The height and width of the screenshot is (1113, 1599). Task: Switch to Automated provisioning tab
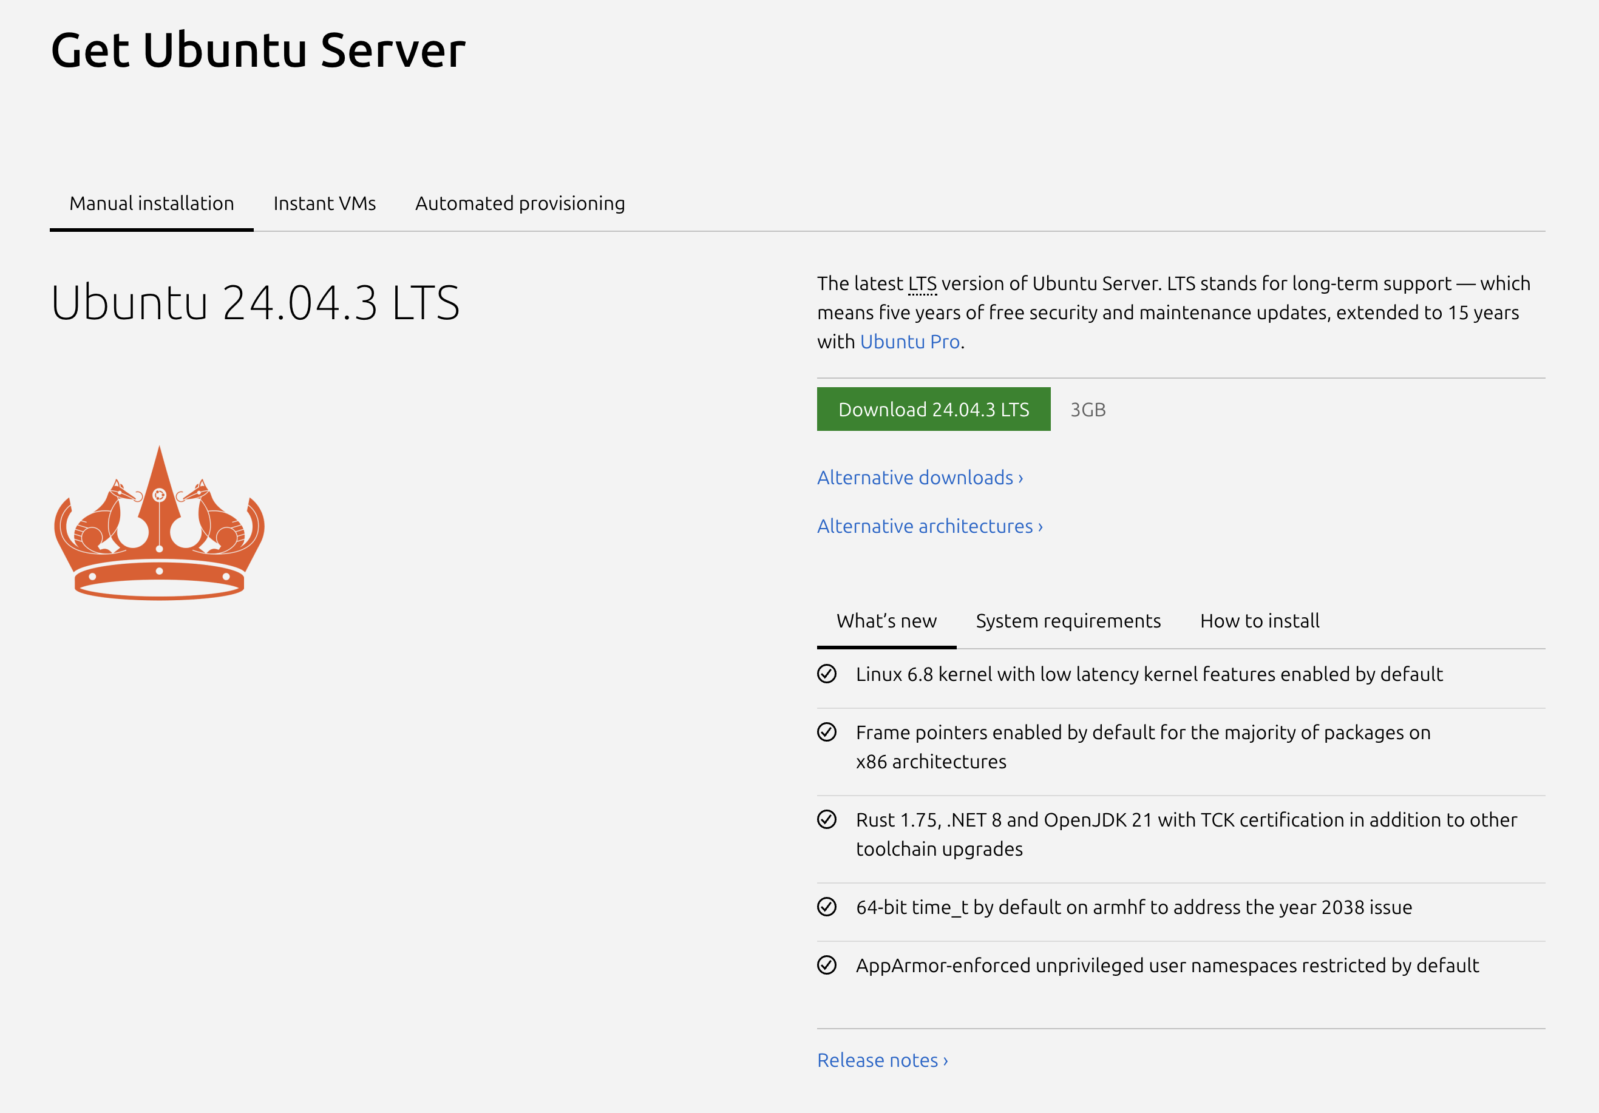click(520, 203)
